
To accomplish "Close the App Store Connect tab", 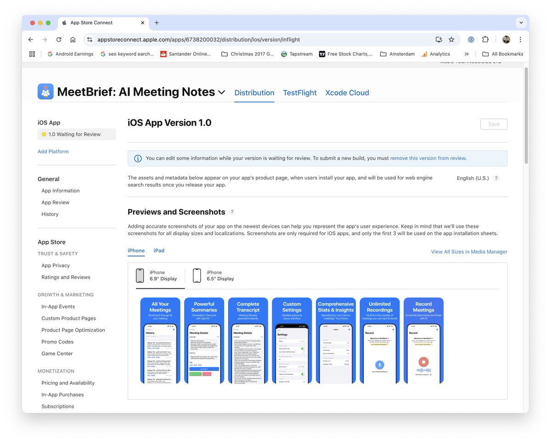I will (143, 22).
